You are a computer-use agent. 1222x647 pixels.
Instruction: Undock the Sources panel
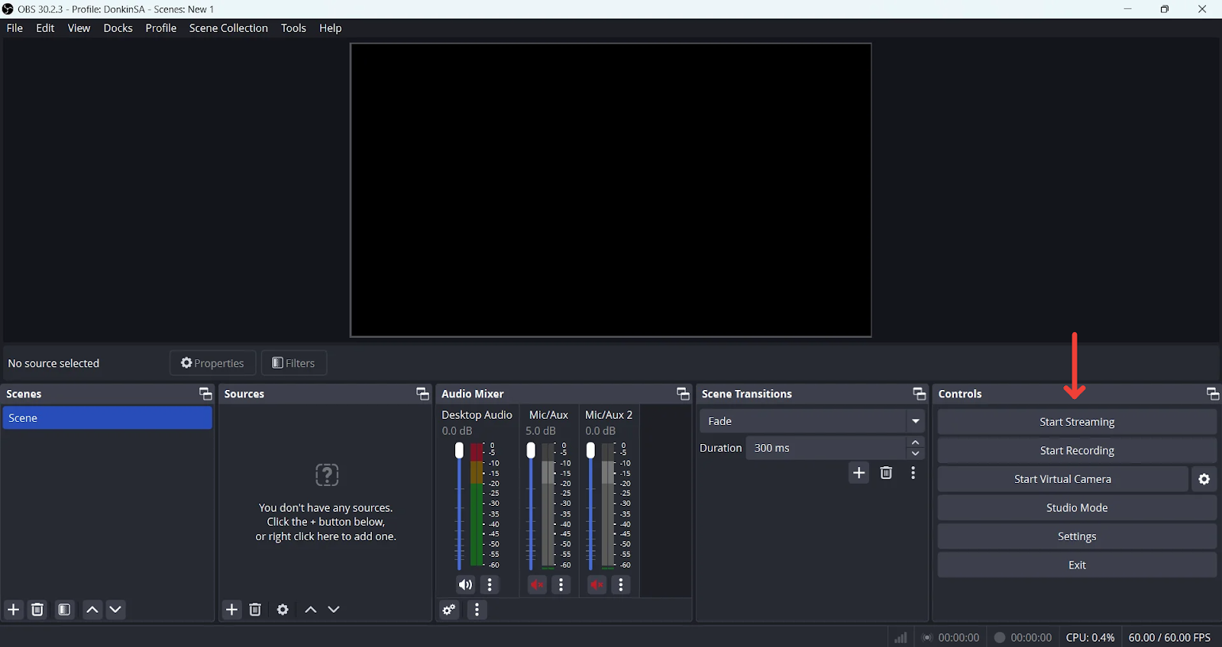pos(422,394)
